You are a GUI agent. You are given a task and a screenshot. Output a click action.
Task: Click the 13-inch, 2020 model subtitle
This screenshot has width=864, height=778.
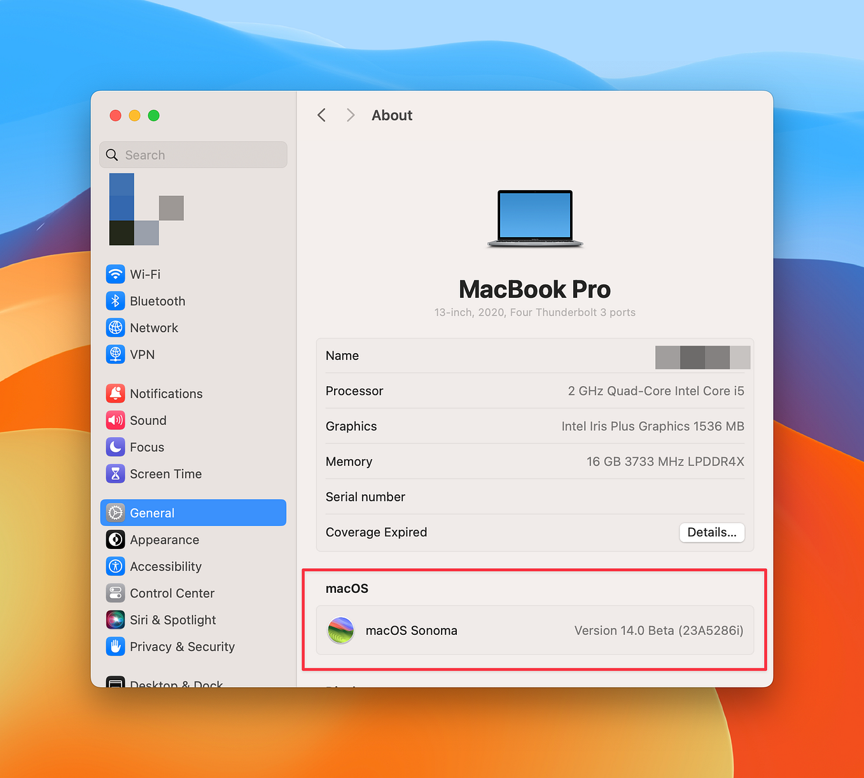point(535,312)
